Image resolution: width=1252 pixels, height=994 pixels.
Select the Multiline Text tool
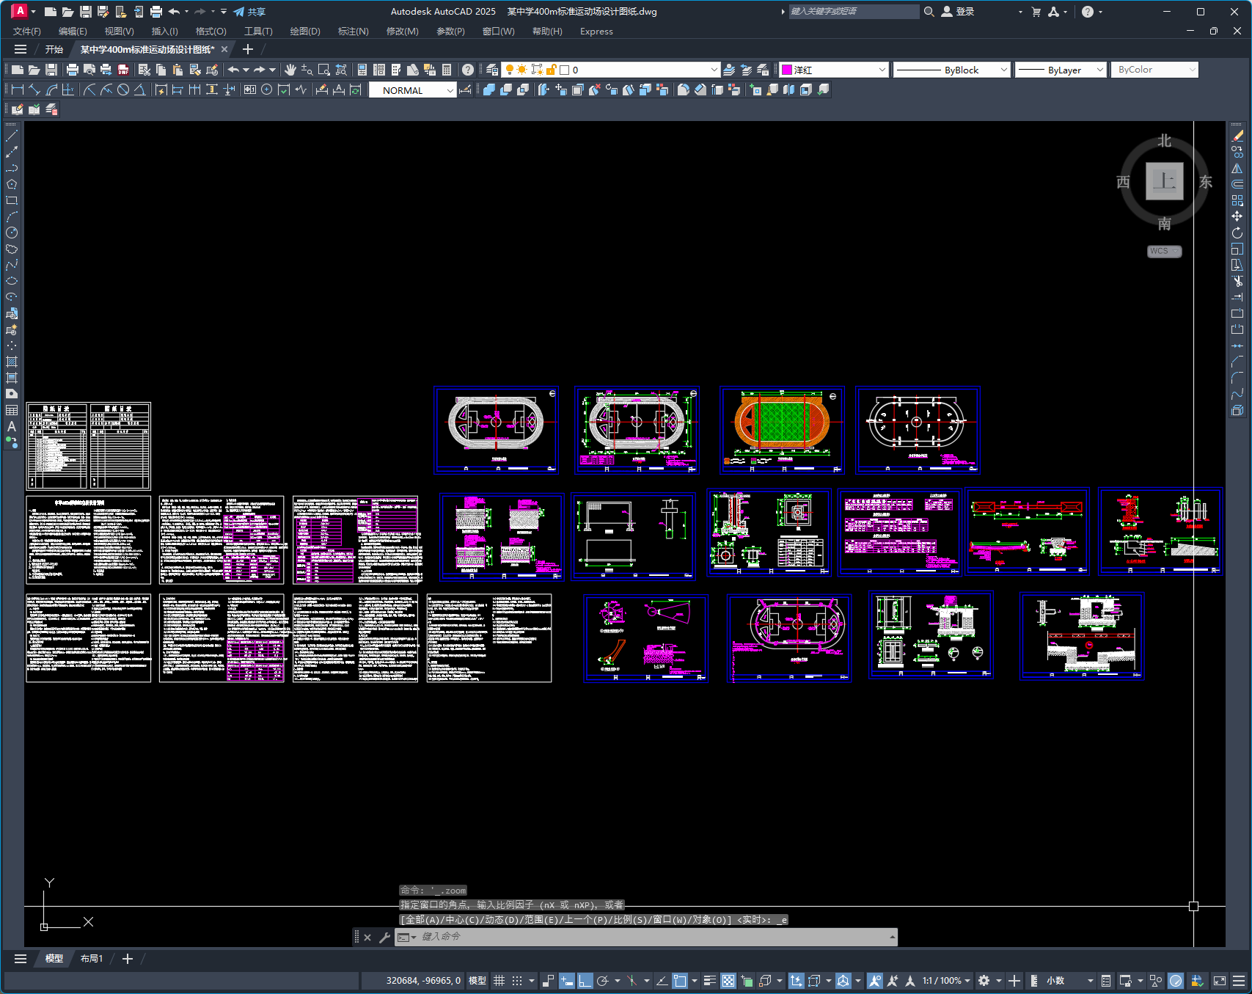tap(12, 426)
